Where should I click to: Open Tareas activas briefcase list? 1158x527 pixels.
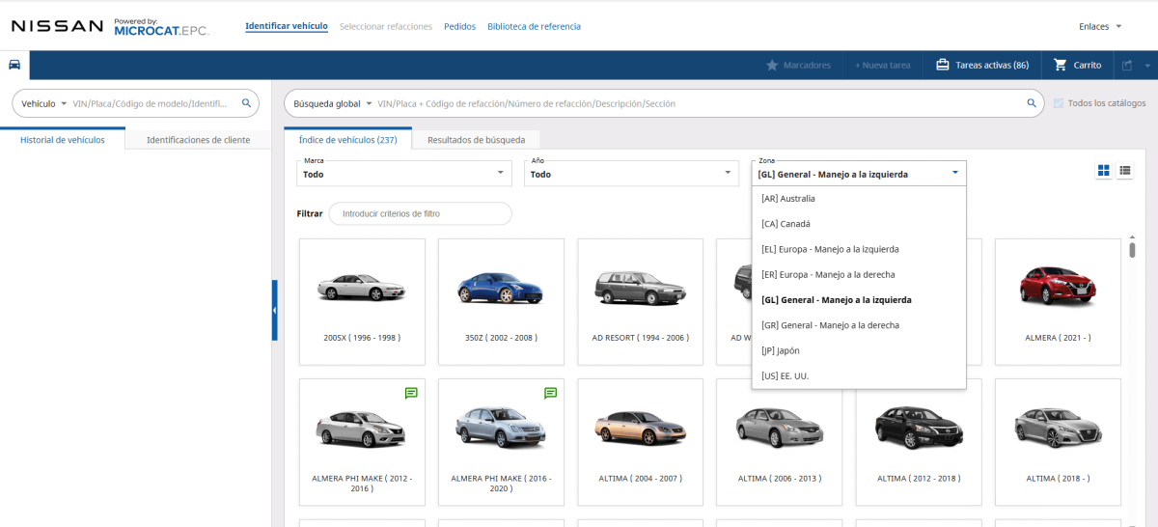point(981,65)
